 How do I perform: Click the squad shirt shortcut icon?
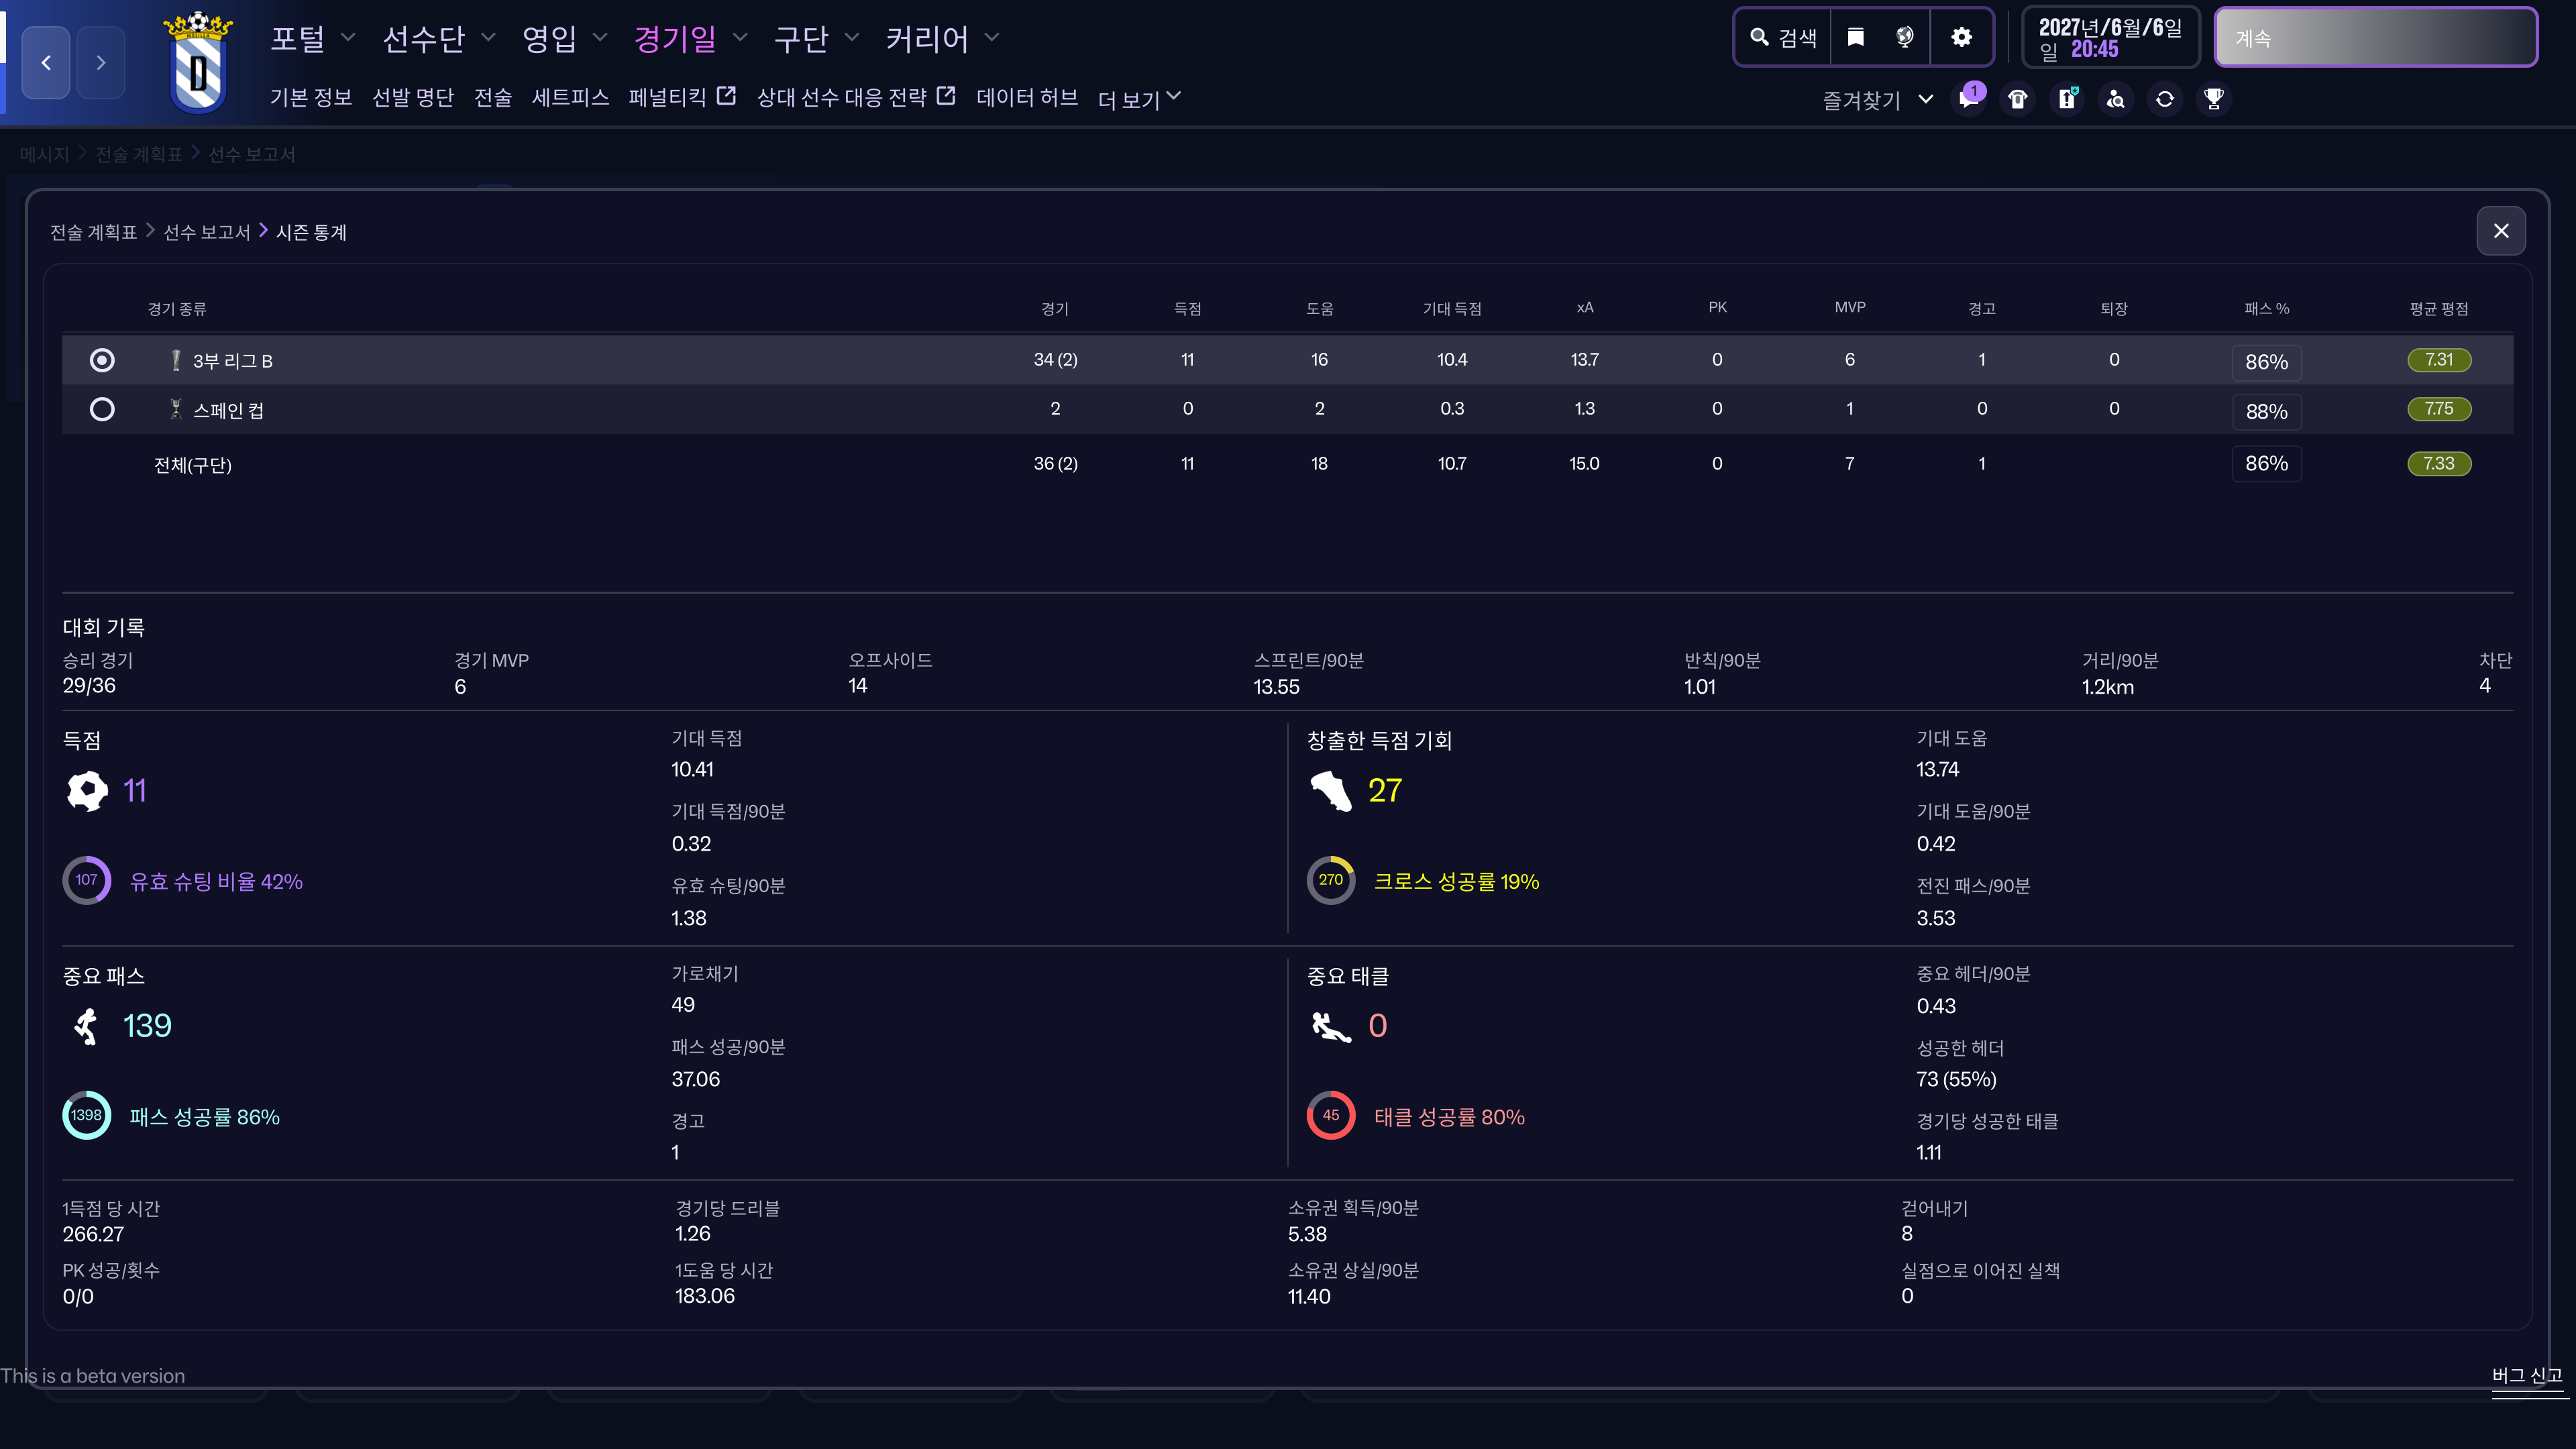pos(2018,99)
